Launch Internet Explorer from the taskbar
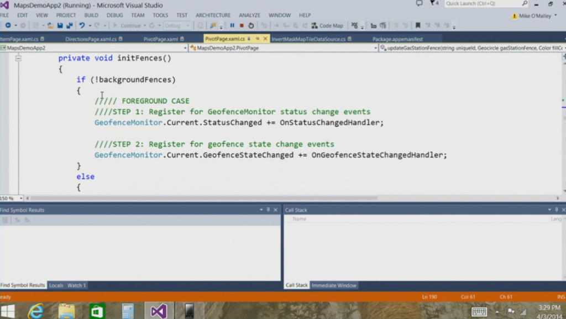The width and height of the screenshot is (566, 319). tap(36, 311)
